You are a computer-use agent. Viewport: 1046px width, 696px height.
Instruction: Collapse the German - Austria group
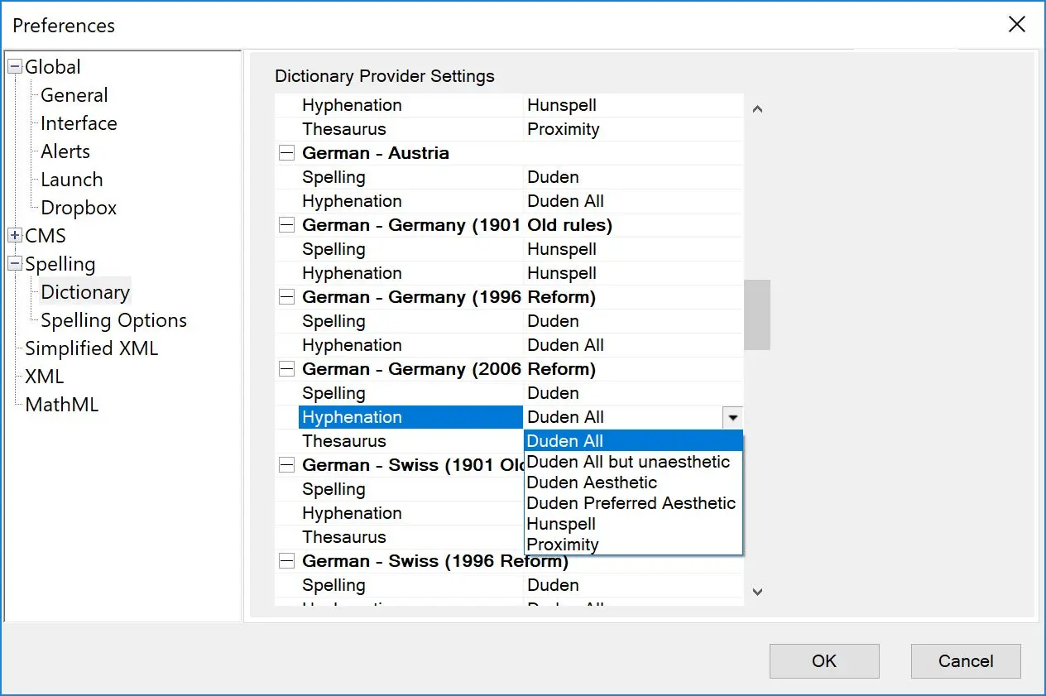click(x=285, y=152)
